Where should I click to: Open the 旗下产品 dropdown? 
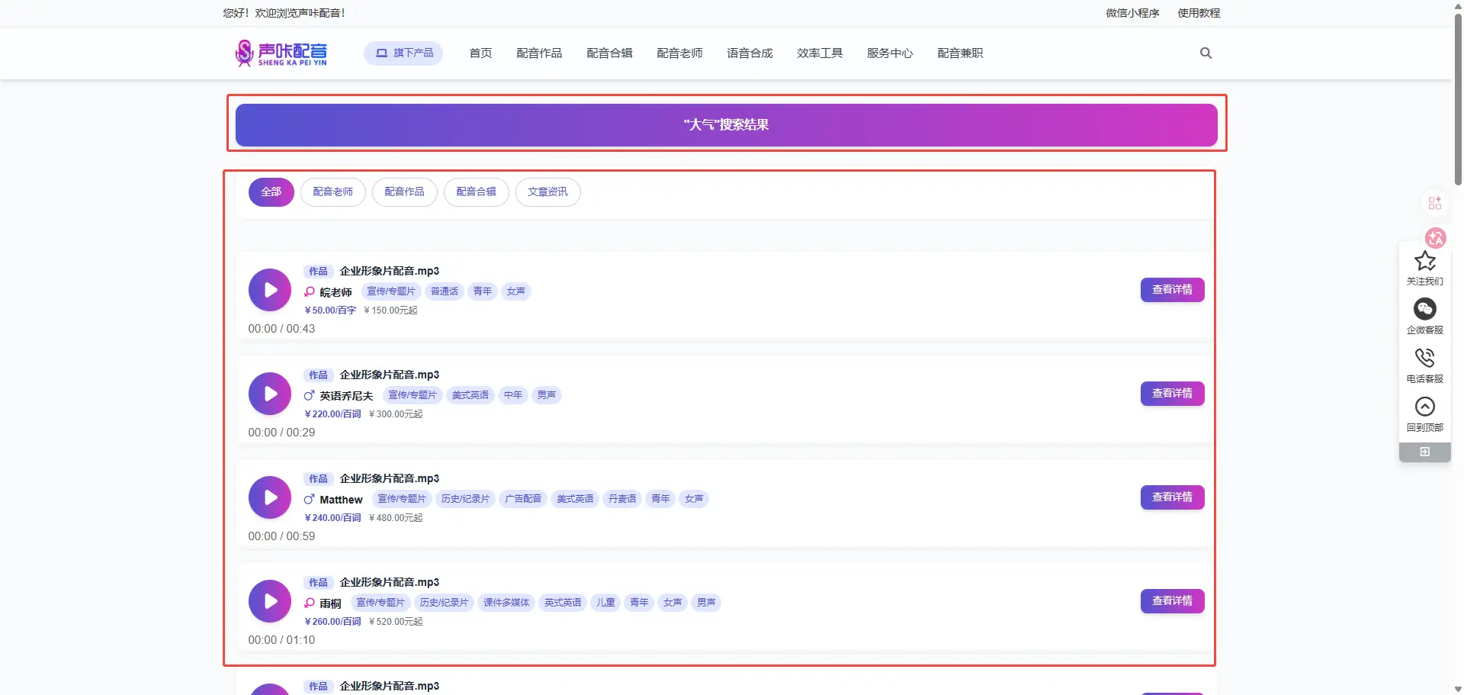403,53
